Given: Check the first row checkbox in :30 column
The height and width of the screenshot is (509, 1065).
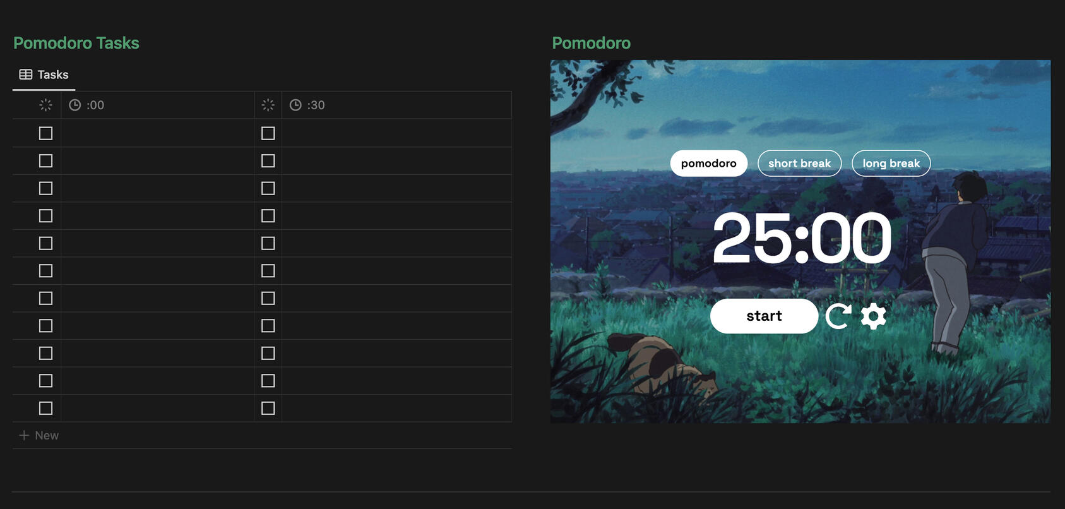Looking at the screenshot, I should click(268, 133).
